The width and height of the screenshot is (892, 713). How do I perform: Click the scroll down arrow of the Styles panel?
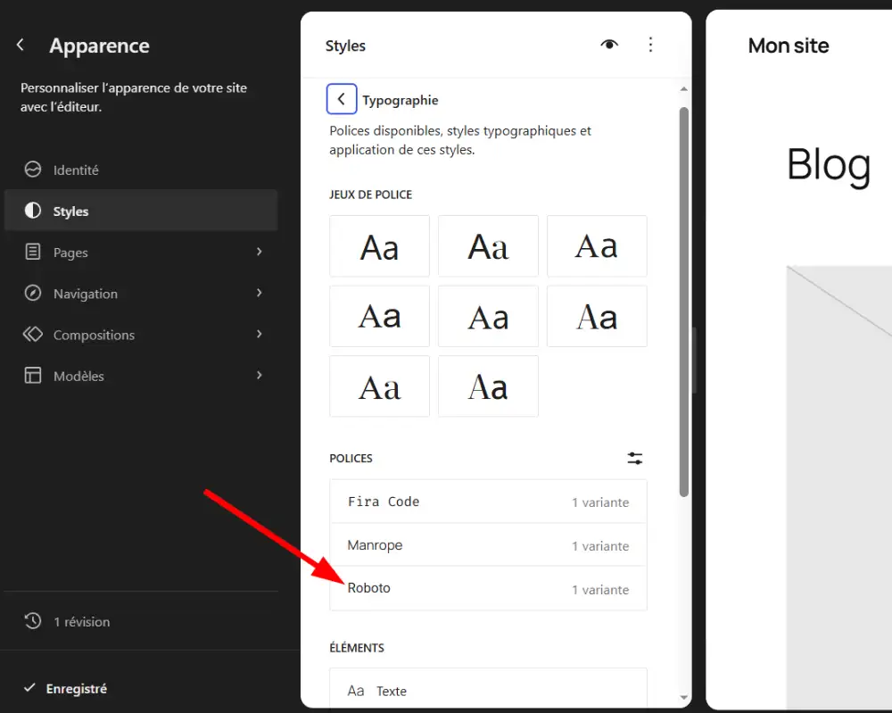tap(684, 697)
